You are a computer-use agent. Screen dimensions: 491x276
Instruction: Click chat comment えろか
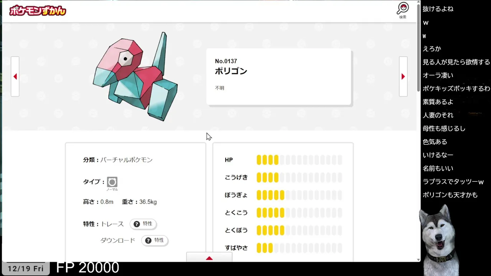pyautogui.click(x=432, y=49)
